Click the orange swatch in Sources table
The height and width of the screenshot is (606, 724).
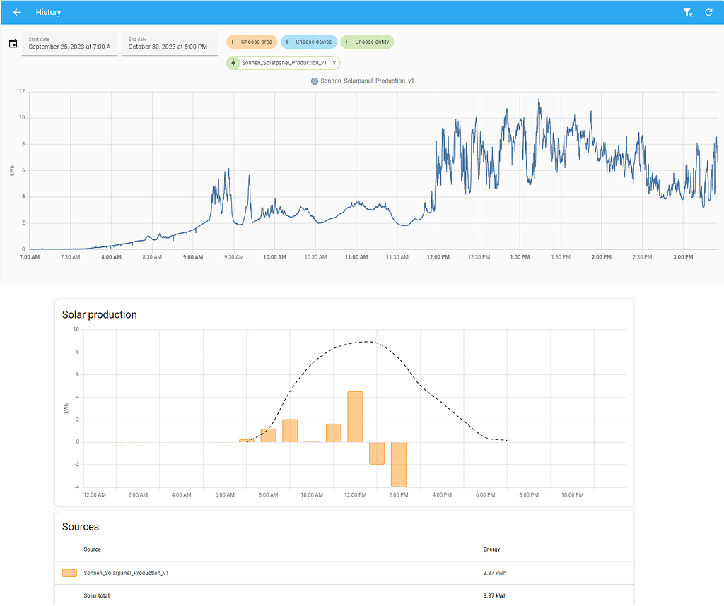(x=69, y=574)
